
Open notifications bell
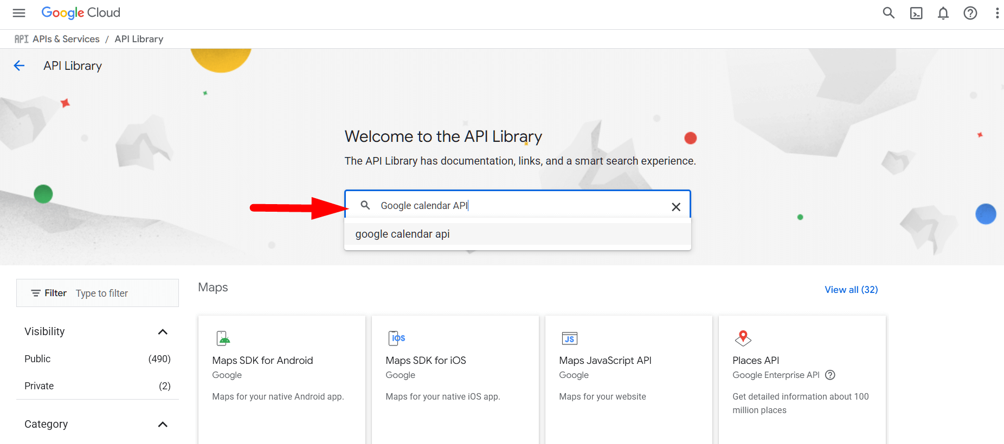[943, 13]
